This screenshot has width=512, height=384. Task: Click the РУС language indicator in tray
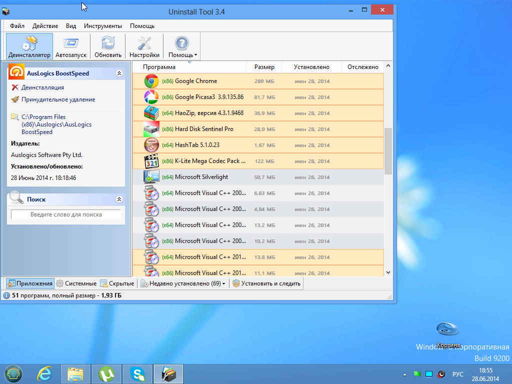[x=458, y=374]
